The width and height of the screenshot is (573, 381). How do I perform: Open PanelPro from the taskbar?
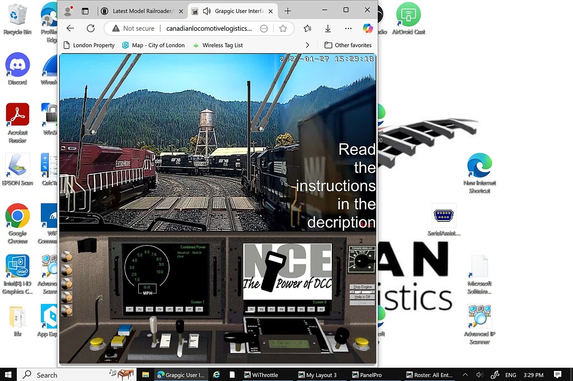tap(367, 375)
